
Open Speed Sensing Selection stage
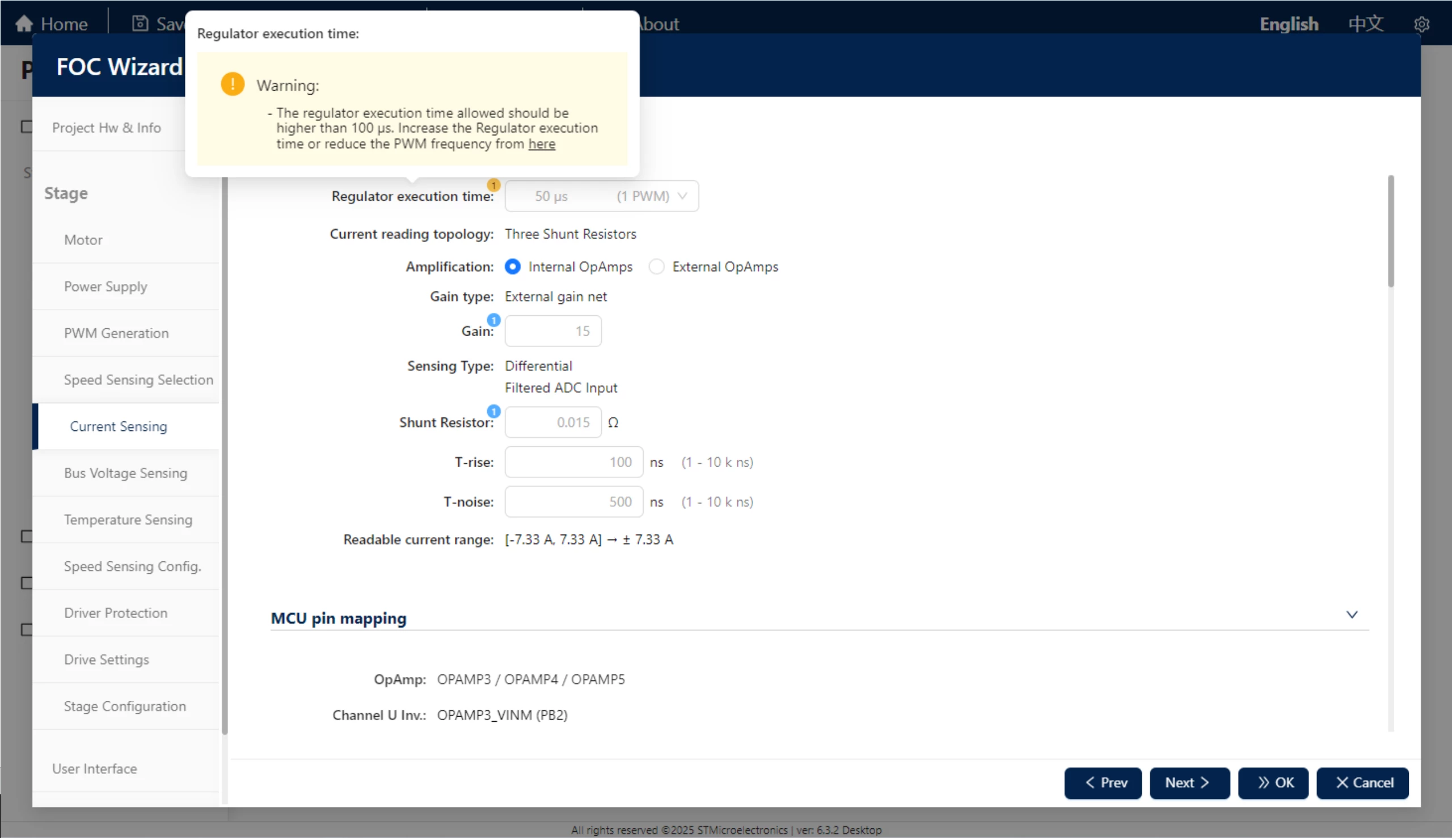tap(125, 380)
